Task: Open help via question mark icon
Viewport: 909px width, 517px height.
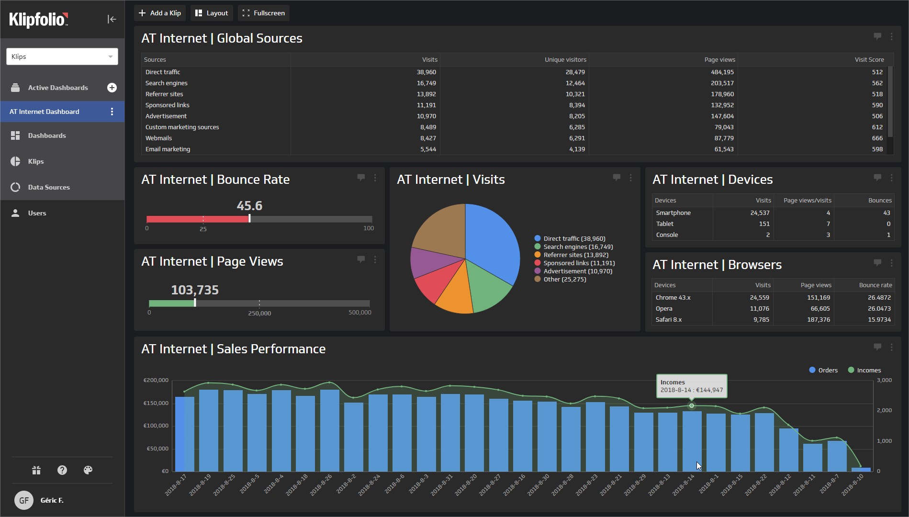Action: (x=62, y=470)
